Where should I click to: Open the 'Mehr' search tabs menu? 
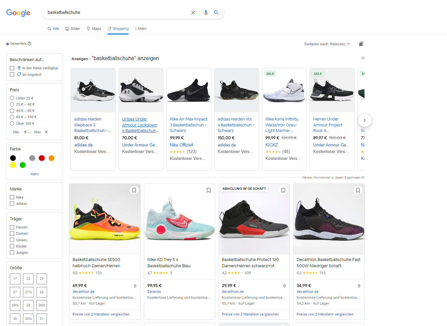pyautogui.click(x=141, y=29)
